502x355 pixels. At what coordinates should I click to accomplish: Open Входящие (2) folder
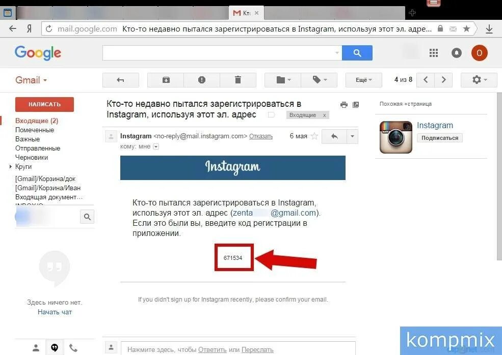pyautogui.click(x=37, y=121)
